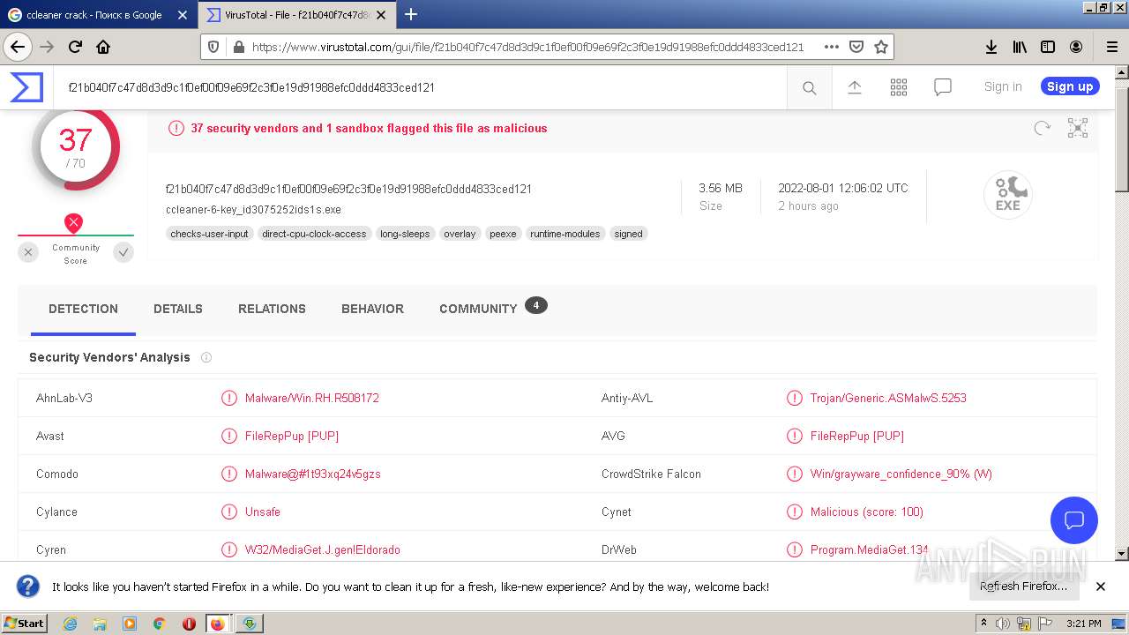Viewport: 1129px width, 635px height.
Task: Open Chrome from taskbar
Action: click(159, 624)
